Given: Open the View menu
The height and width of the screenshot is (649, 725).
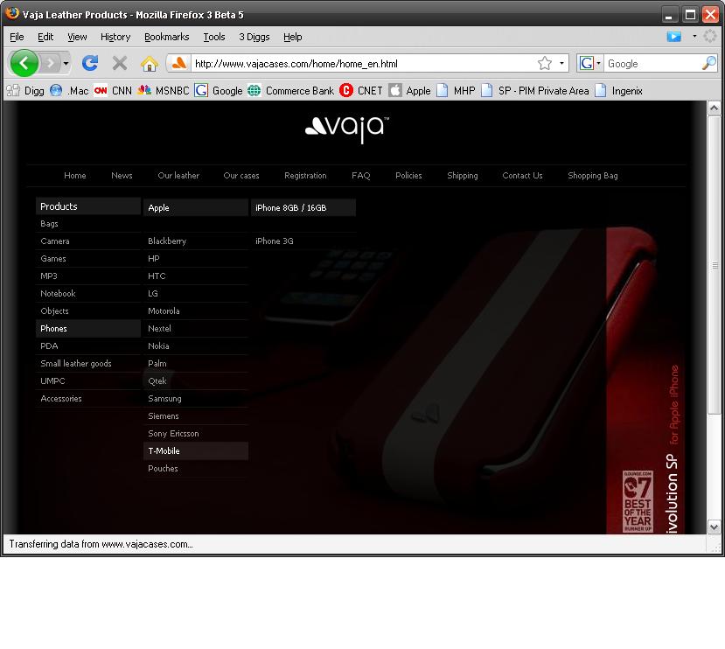Looking at the screenshot, I should (x=77, y=37).
